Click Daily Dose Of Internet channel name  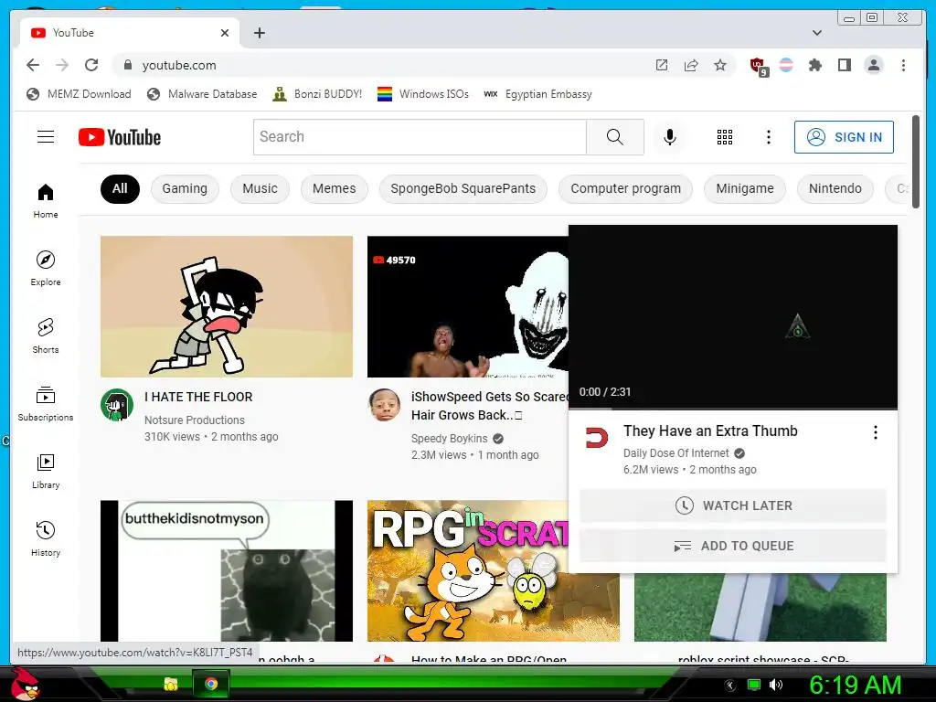675,453
